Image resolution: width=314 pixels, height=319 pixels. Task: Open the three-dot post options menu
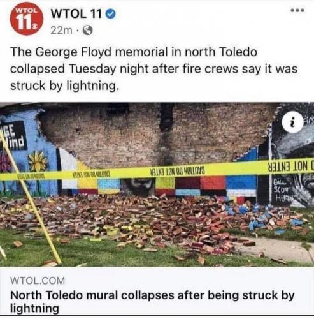[x=298, y=10]
